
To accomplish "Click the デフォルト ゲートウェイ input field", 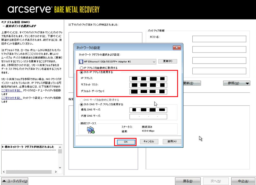I will (148, 92).
